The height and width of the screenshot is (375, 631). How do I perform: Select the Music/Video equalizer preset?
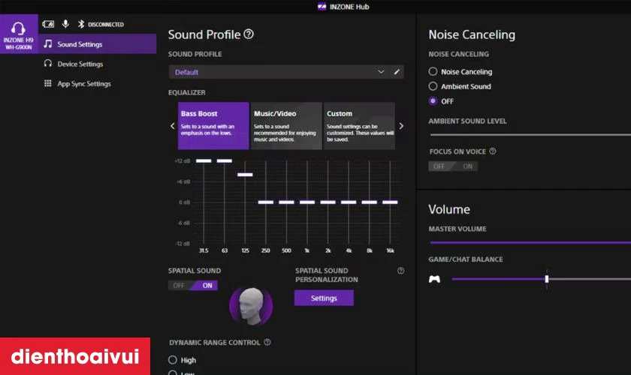286,126
